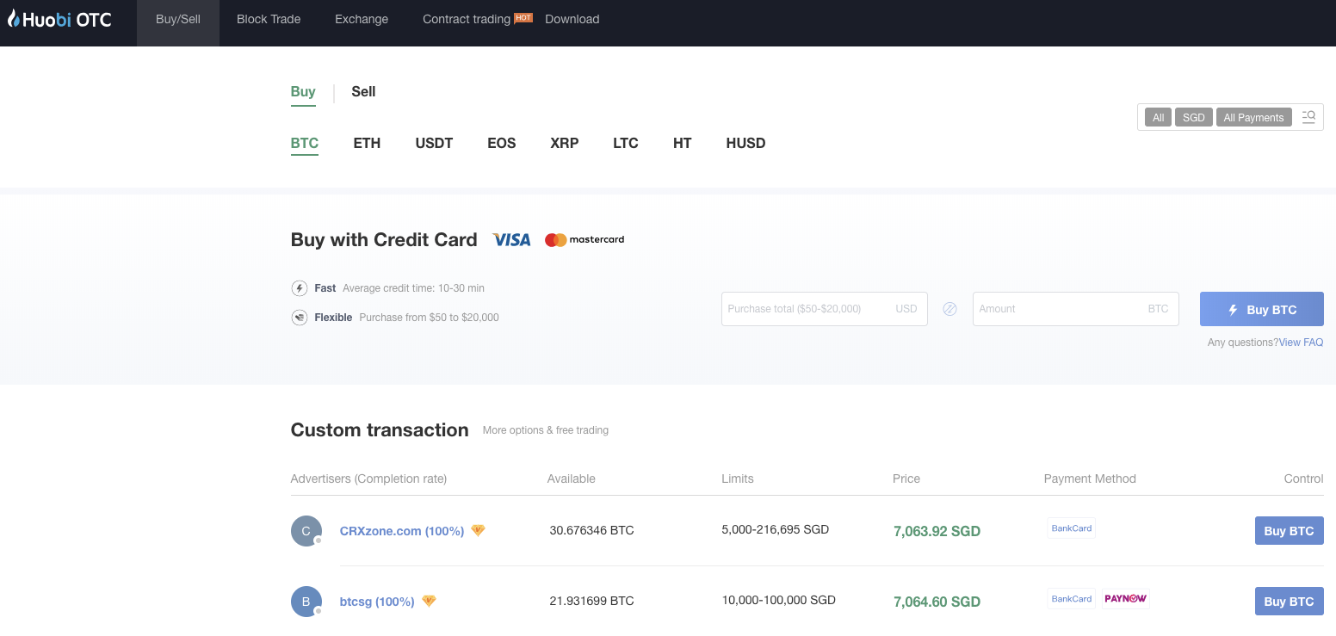Viewport: 1336px width, 636px height.
Task: Click the Mastercard logo
Action: pos(584,240)
